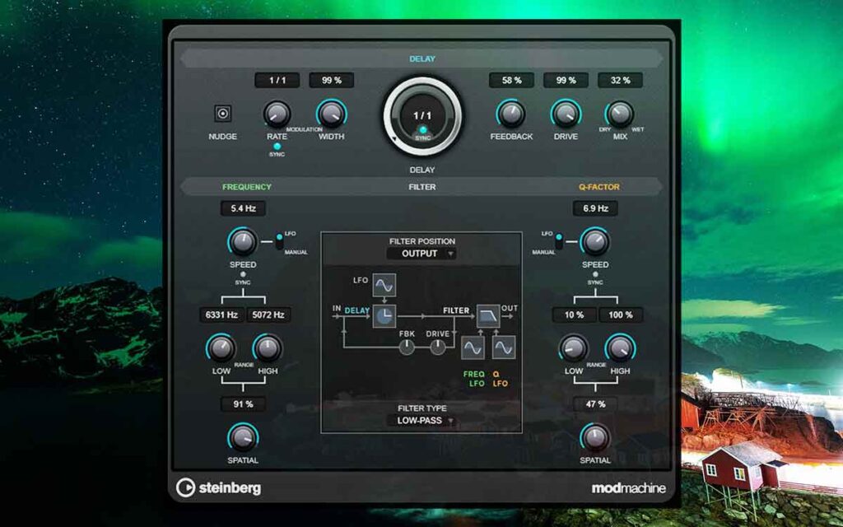The height and width of the screenshot is (527, 843).
Task: Click the Freq LFO waveform icon
Action: coord(473,348)
